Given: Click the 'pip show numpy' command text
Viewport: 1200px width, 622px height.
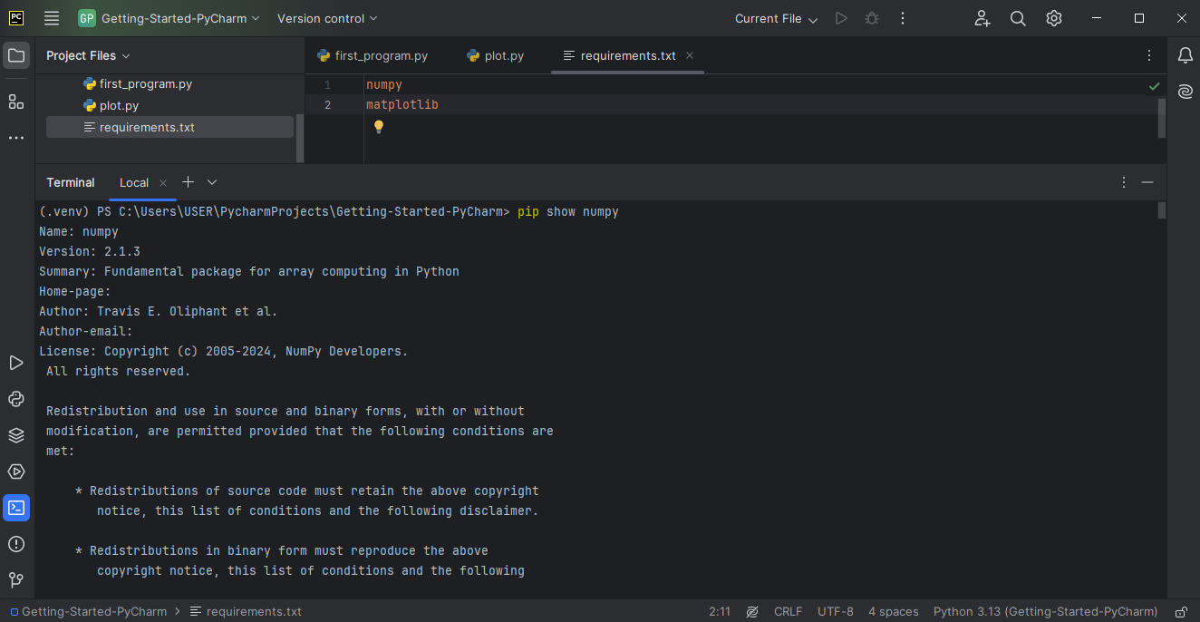Looking at the screenshot, I should click(568, 211).
